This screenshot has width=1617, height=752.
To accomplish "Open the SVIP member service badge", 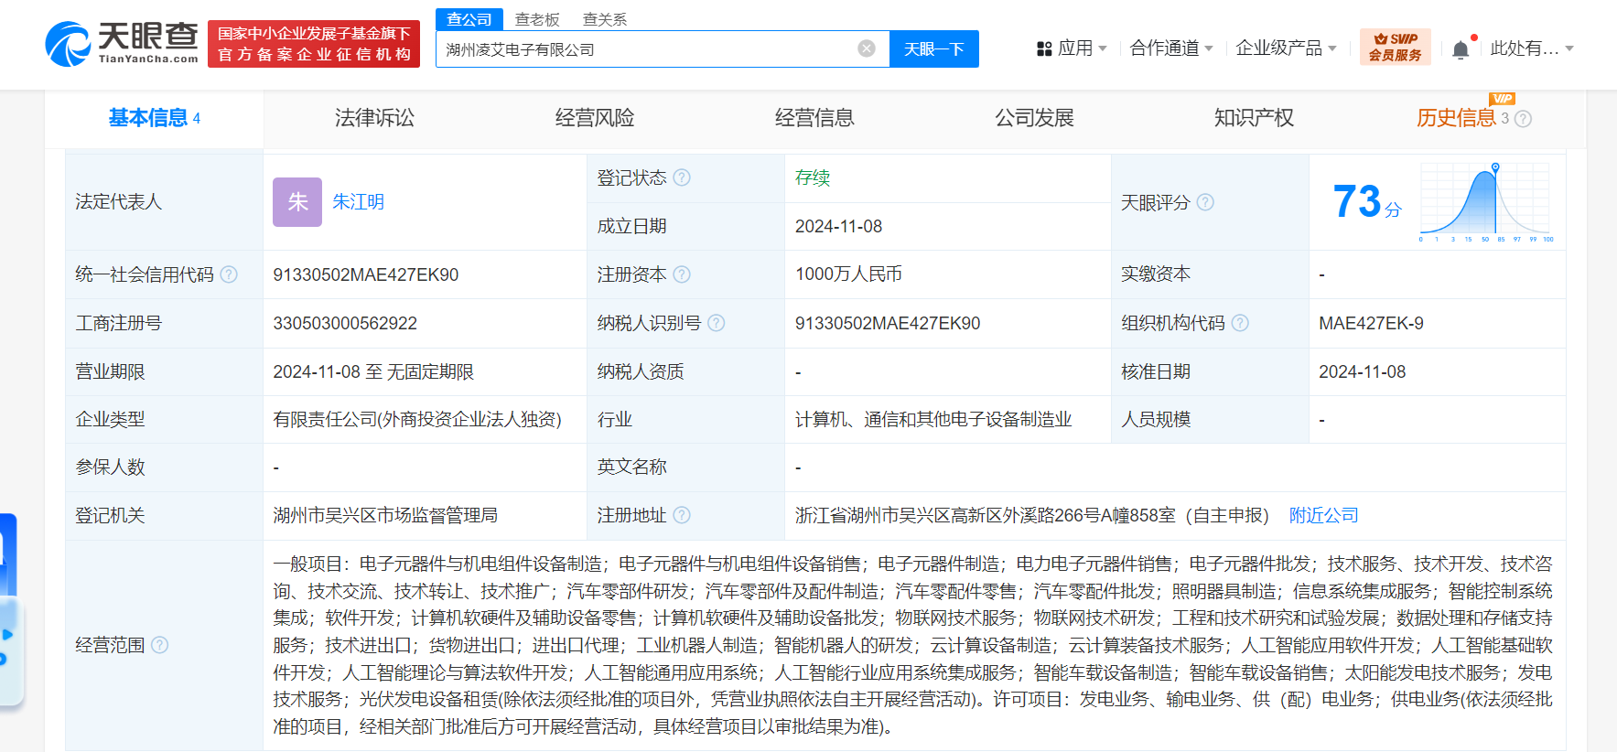I will coord(1395,47).
